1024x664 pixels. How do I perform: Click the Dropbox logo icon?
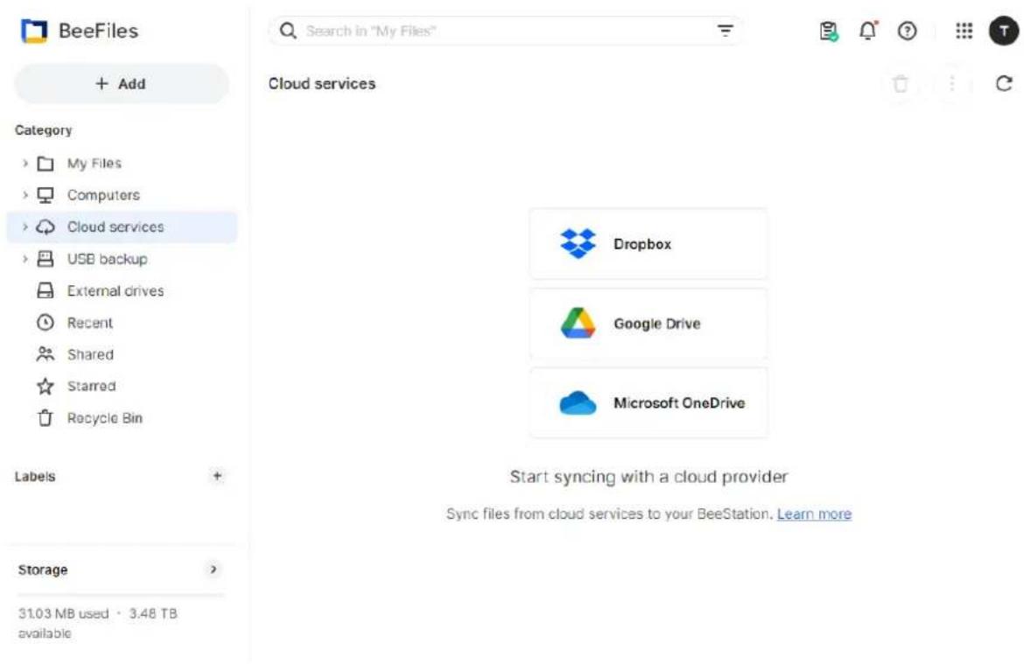[578, 243]
